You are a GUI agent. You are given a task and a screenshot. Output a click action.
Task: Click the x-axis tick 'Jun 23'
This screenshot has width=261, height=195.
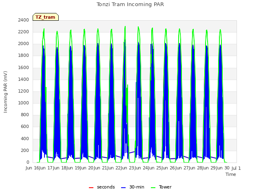128,168
